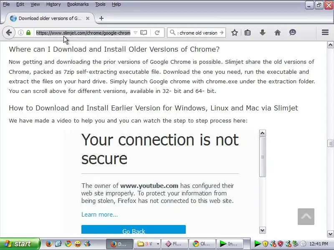Click the main page scrollbar thumb
Screen dimensions: 334x250
pos(330,143)
